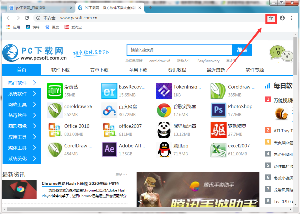Expand the 系统美化 category
300x214 pixels.
[22, 159]
